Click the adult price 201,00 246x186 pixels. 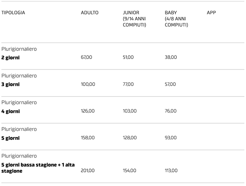(88, 171)
